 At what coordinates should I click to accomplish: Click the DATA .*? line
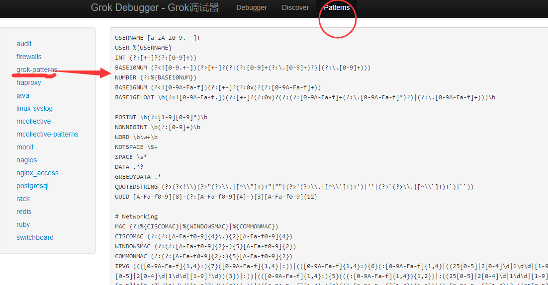coord(129,167)
